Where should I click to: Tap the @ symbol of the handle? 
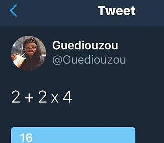(57, 60)
